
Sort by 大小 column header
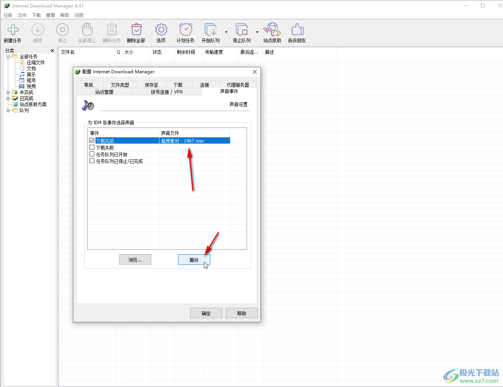click(x=136, y=52)
